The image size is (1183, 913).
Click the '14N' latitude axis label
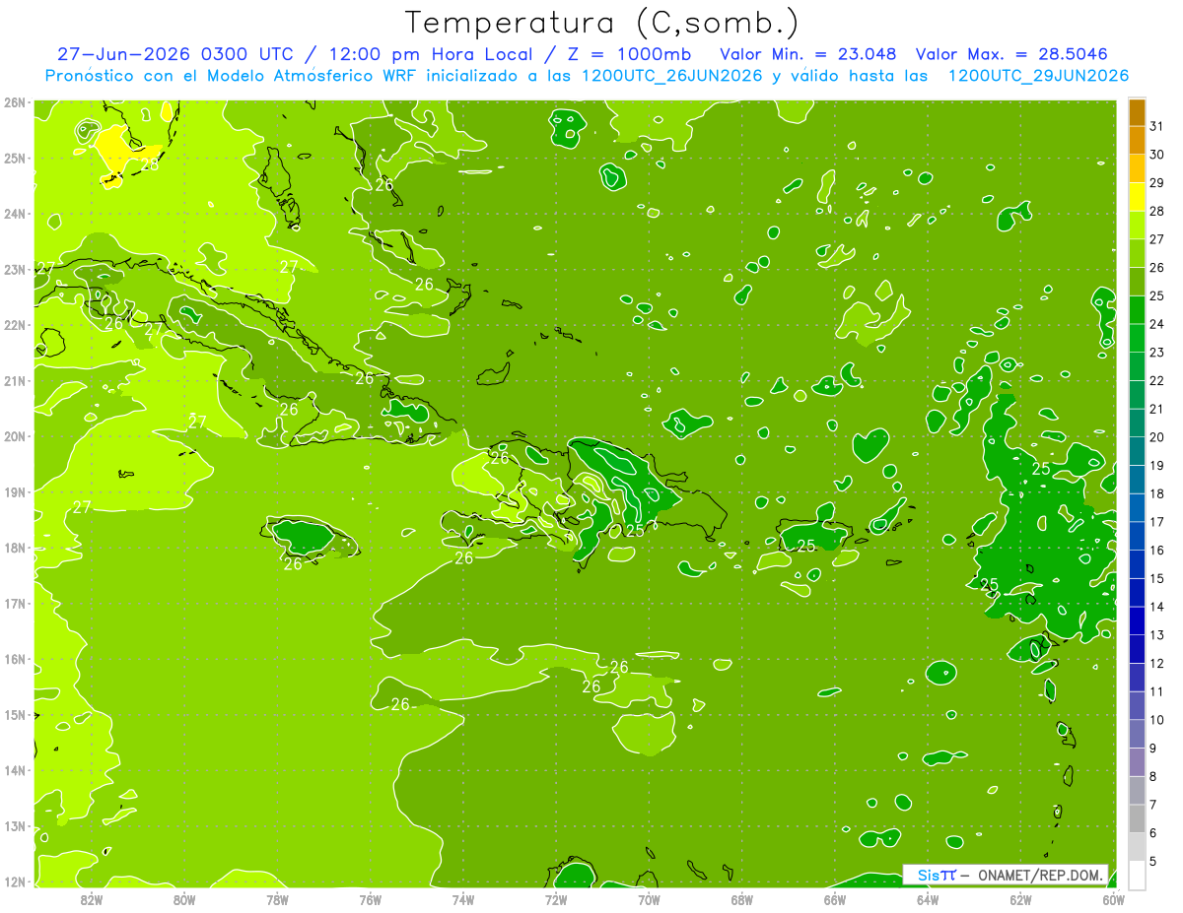click(x=15, y=770)
